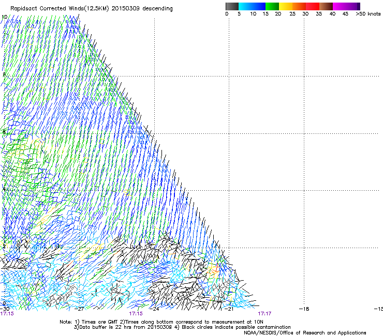
Task: Click the '17:15' time label below -30
Action: [7, 314]
